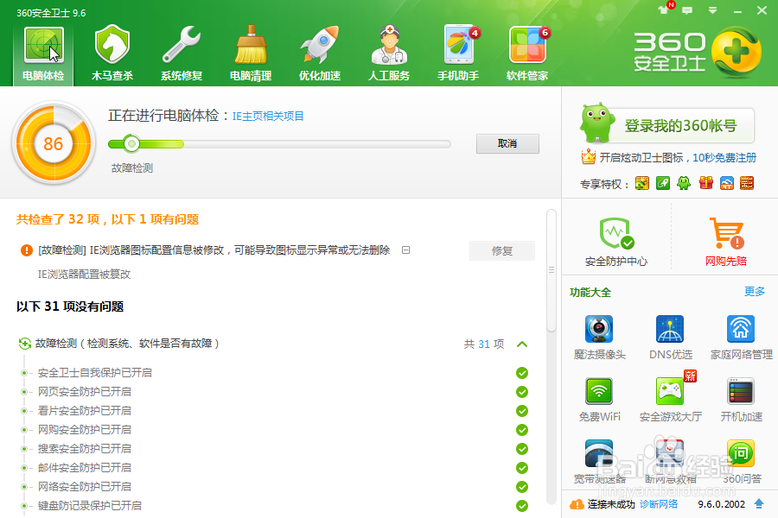Open 手机助手 phone assistant icon
The image size is (778, 518).
pyautogui.click(x=458, y=53)
